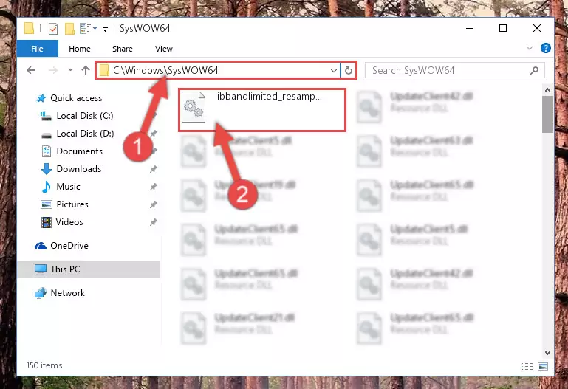Select Network in navigation pane

click(60, 293)
